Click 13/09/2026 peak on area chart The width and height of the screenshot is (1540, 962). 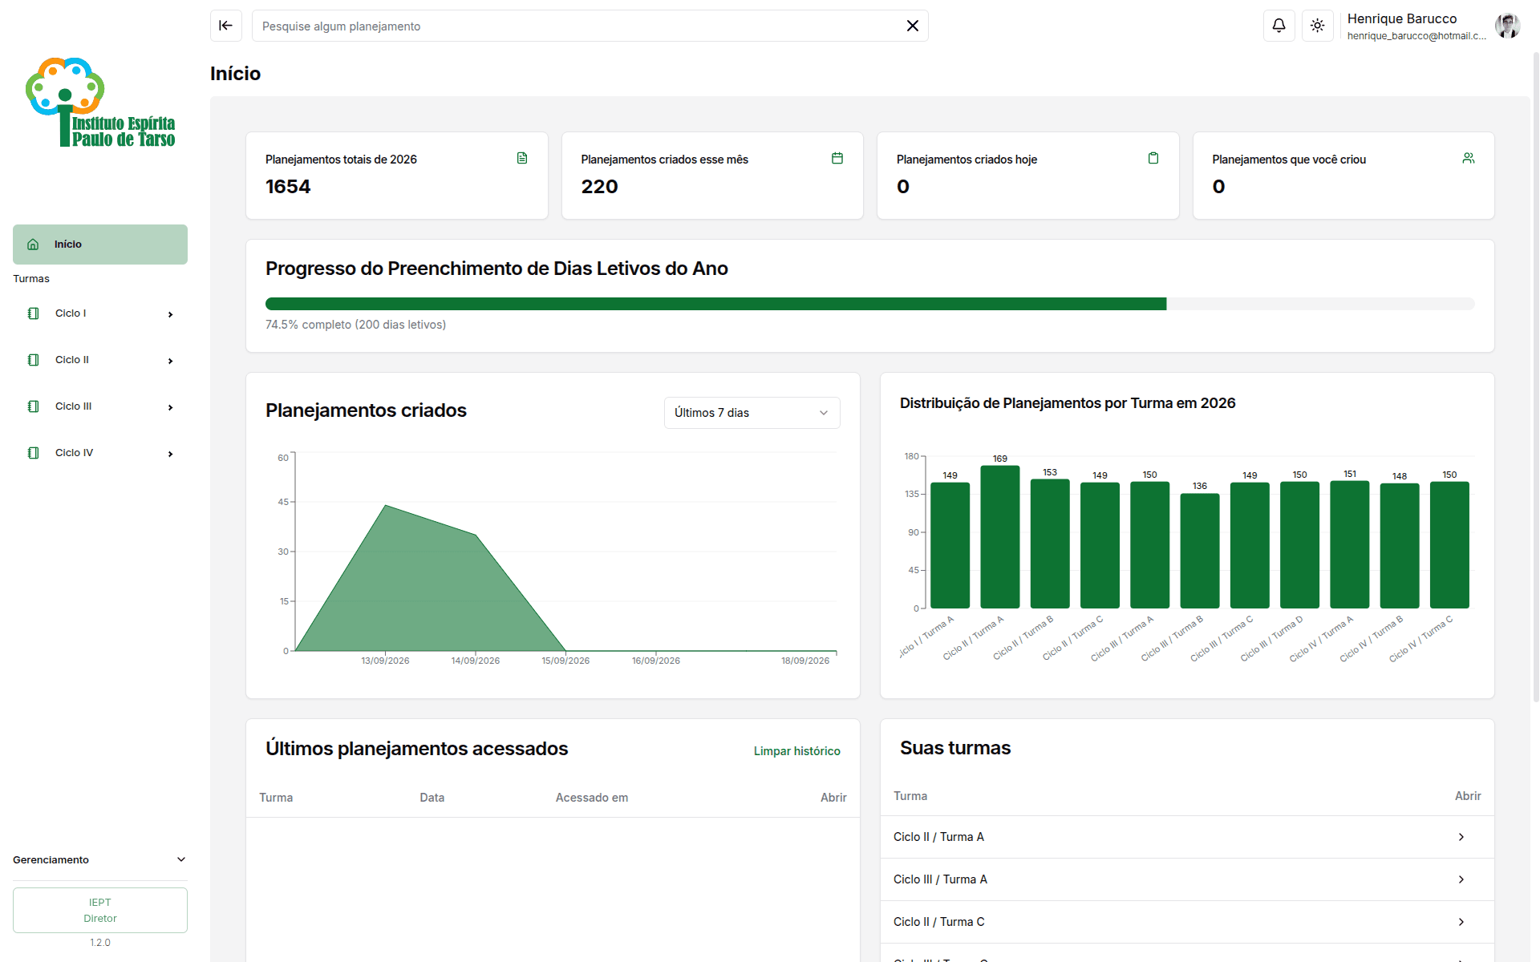pyautogui.click(x=386, y=505)
